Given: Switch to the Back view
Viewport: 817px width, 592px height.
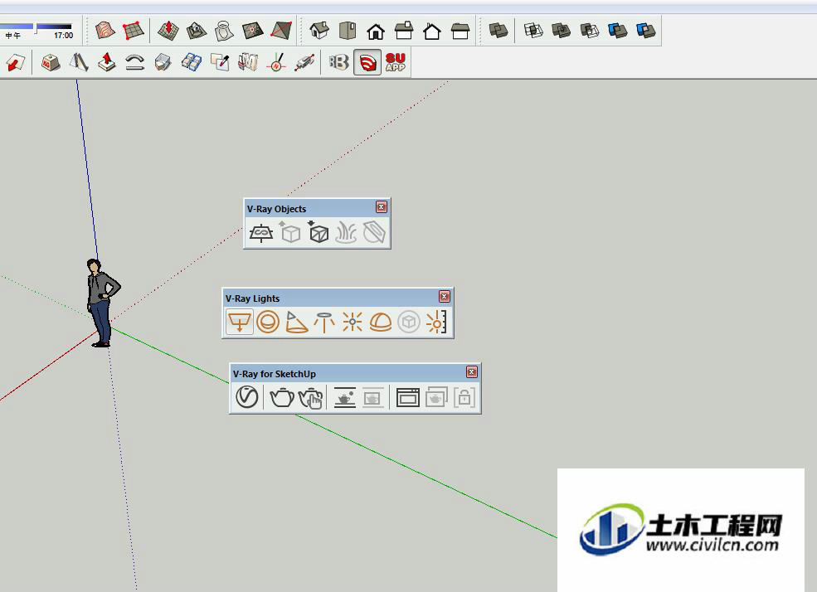Looking at the screenshot, I should click(432, 32).
